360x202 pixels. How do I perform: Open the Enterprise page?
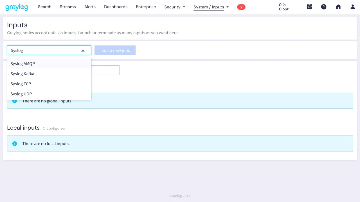(x=146, y=7)
